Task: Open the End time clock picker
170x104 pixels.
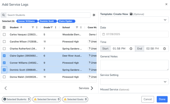Action: 165,49
